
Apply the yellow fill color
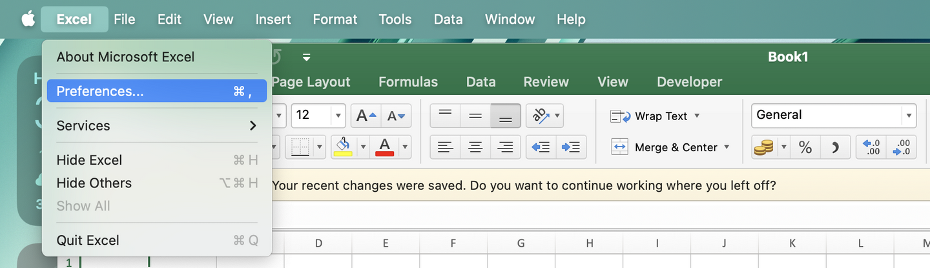click(x=342, y=147)
